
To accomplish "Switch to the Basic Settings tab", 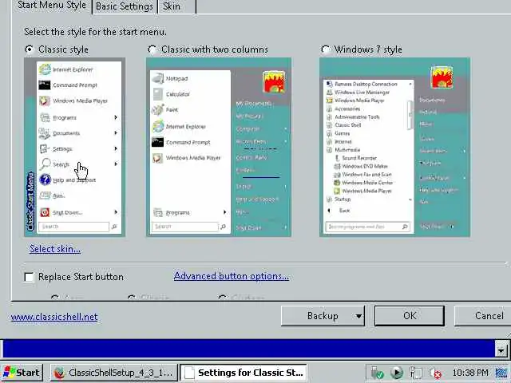I will (x=125, y=6).
